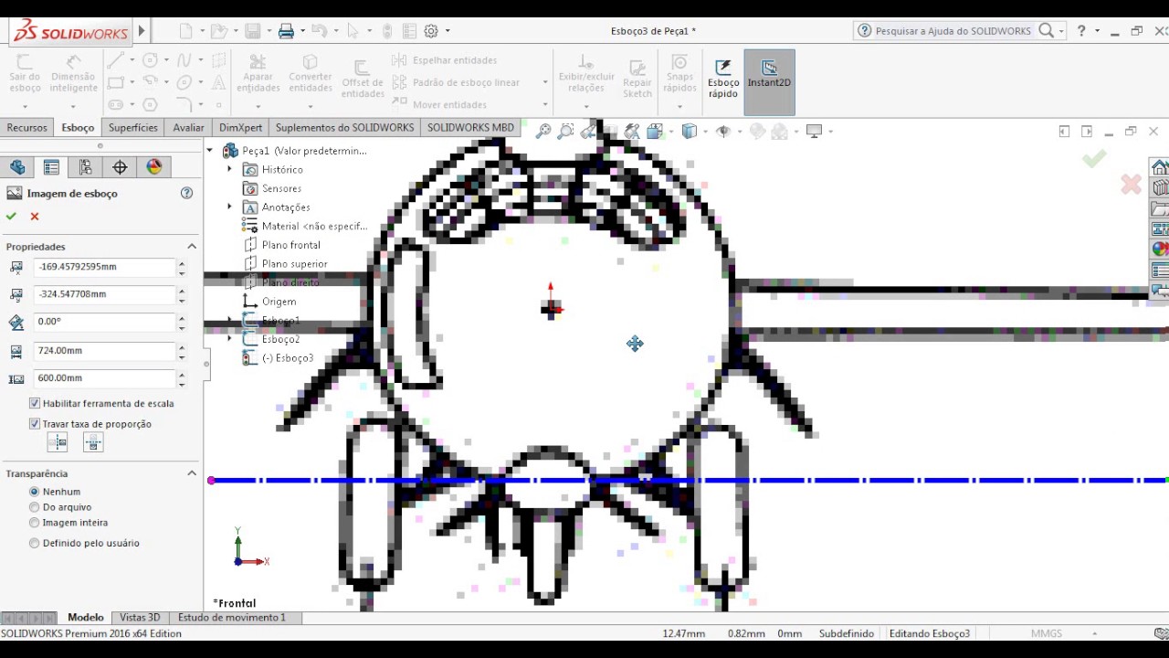Screen dimensions: 1169x658
Task: Click the image width 724.00mm field
Action: click(104, 351)
